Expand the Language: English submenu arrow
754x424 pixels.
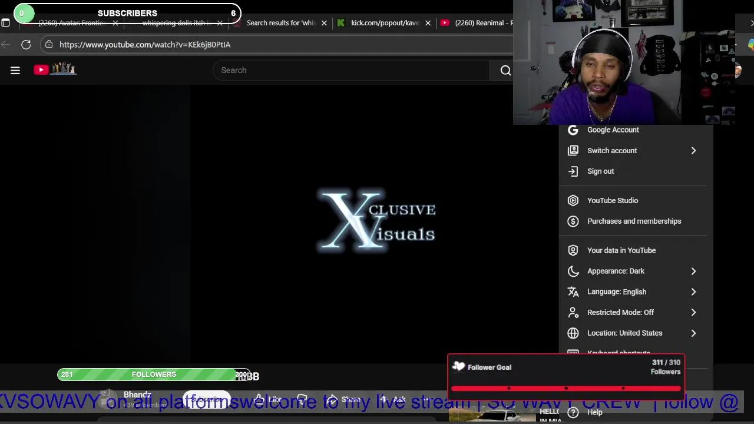pos(693,291)
